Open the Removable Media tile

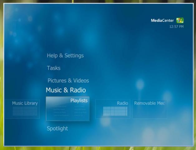point(149,109)
